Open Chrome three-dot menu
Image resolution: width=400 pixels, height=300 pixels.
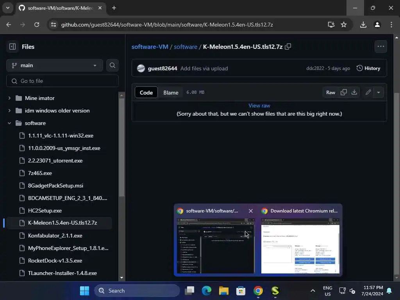tap(391, 25)
